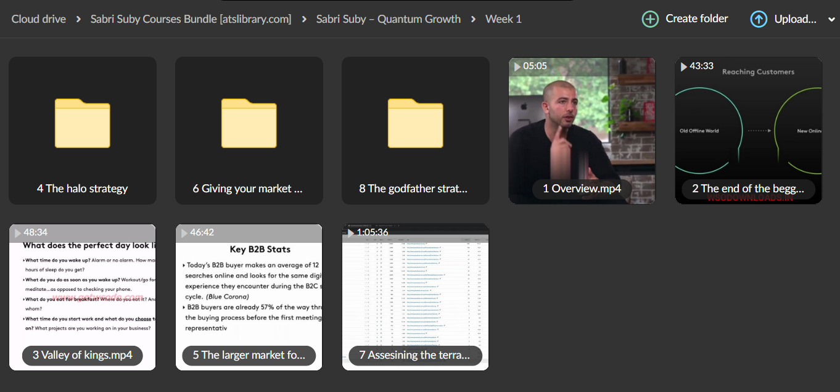Expand the Upload dropdown arrow
The image size is (840, 392).
(x=831, y=20)
